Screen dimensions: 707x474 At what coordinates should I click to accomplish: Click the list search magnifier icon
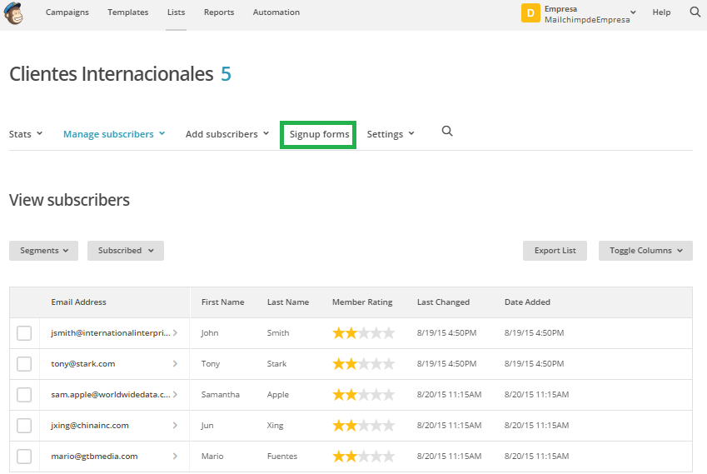[447, 132]
